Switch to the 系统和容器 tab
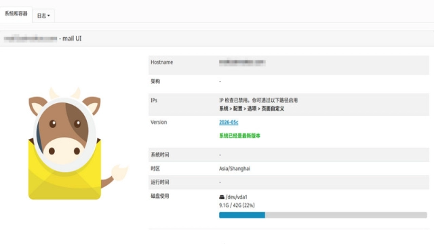This screenshot has width=434, height=244. tap(16, 14)
